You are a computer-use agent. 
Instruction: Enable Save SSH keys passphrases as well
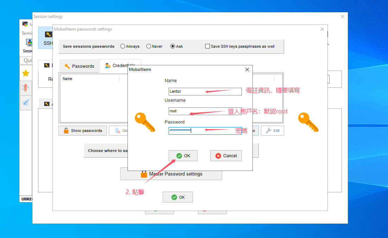[208, 46]
